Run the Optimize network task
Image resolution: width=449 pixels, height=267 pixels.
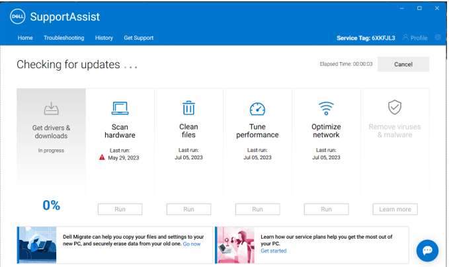(326, 210)
